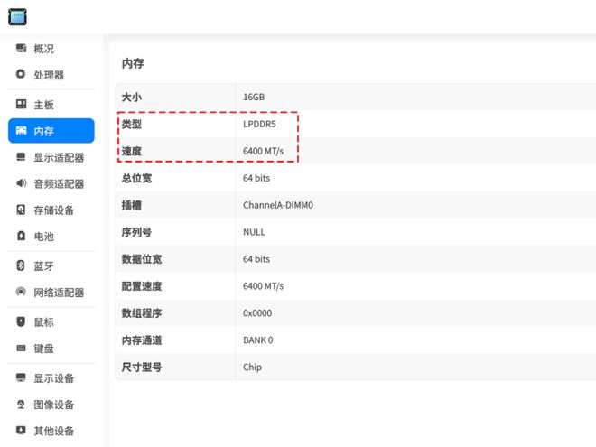Select the 处理器 processor chip icon
Image resolution: width=596 pixels, height=447 pixels.
(x=21, y=74)
